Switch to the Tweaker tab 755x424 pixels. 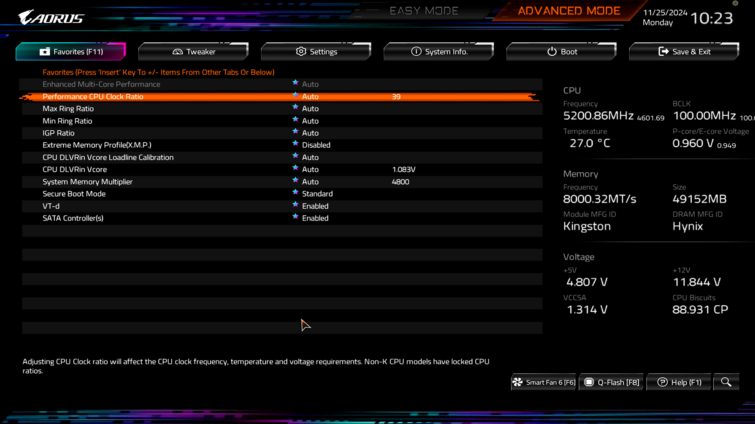[x=193, y=52]
